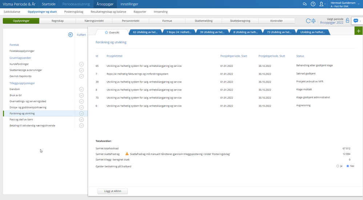This screenshot has height=200, width=363.
Task: Click the balance scales icon
Action: point(314,21)
